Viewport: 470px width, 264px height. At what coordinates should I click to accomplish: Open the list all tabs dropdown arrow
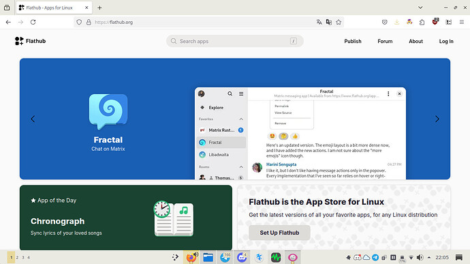(420, 8)
